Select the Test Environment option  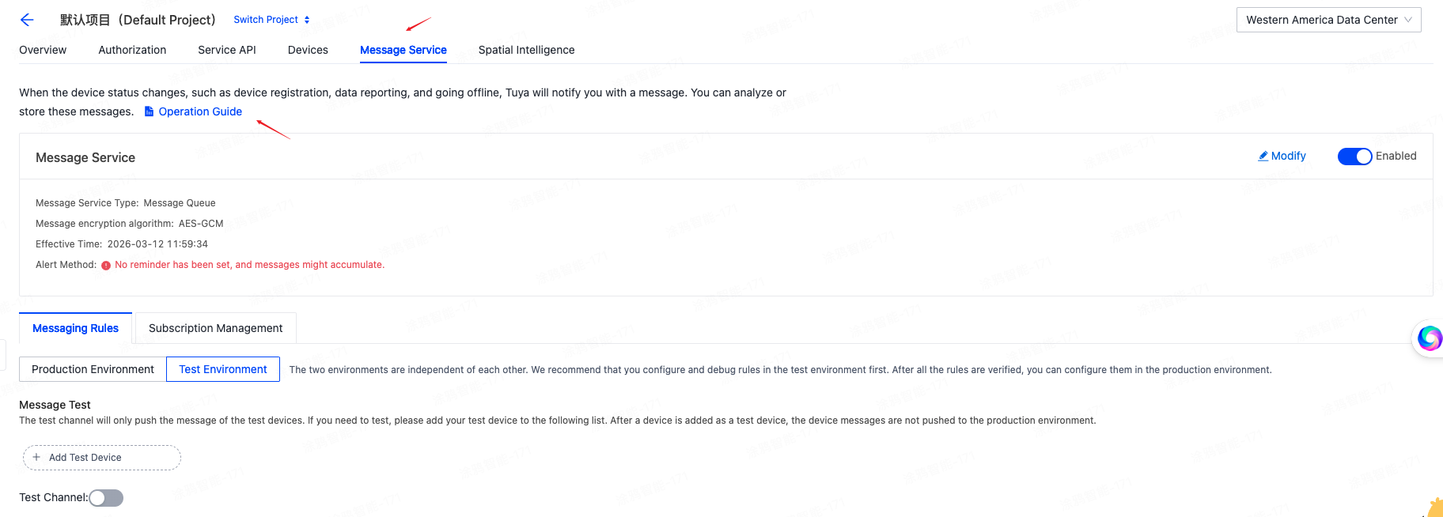coord(223,369)
